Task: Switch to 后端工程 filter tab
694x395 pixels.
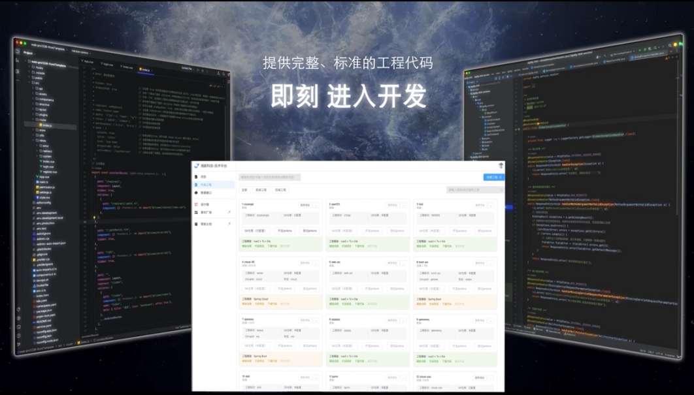Action: [x=280, y=190]
